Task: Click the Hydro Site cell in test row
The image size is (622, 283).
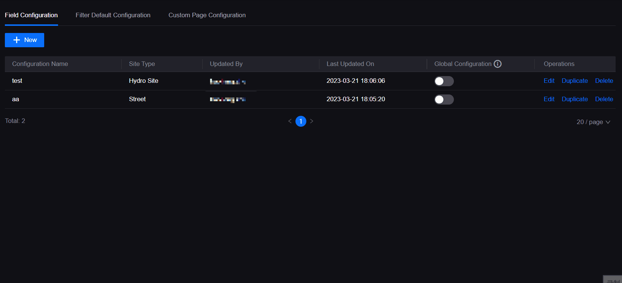Action: (143, 81)
